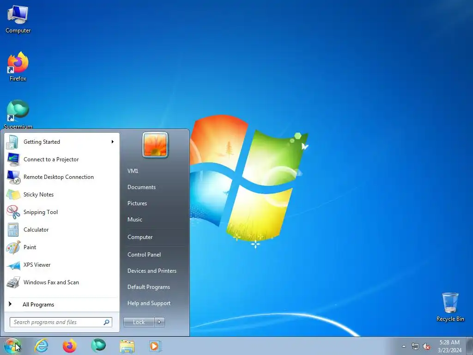Screen dimensions: 473x355
Task: Open the XPS Viewer icon
Action: pyautogui.click(x=13, y=265)
